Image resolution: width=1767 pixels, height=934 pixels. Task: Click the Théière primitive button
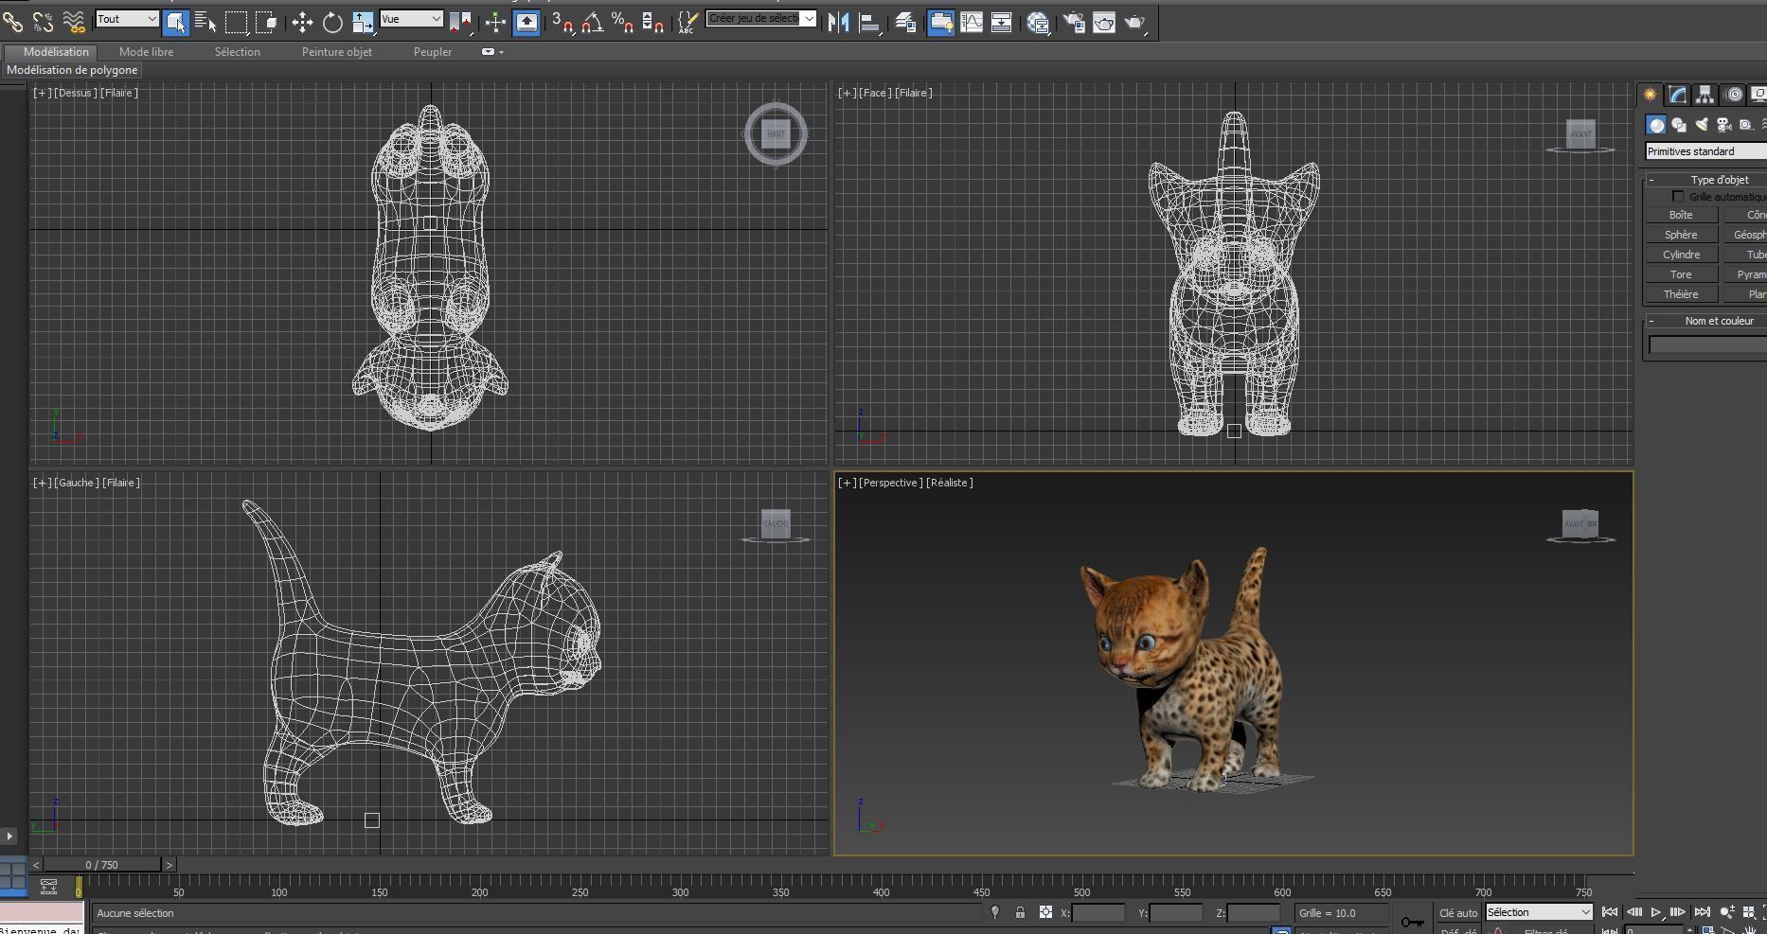click(1681, 294)
